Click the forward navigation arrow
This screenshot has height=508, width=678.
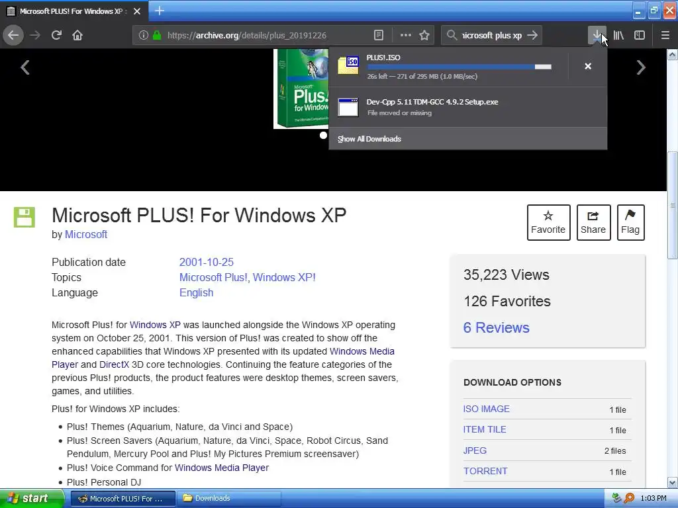click(x=35, y=36)
